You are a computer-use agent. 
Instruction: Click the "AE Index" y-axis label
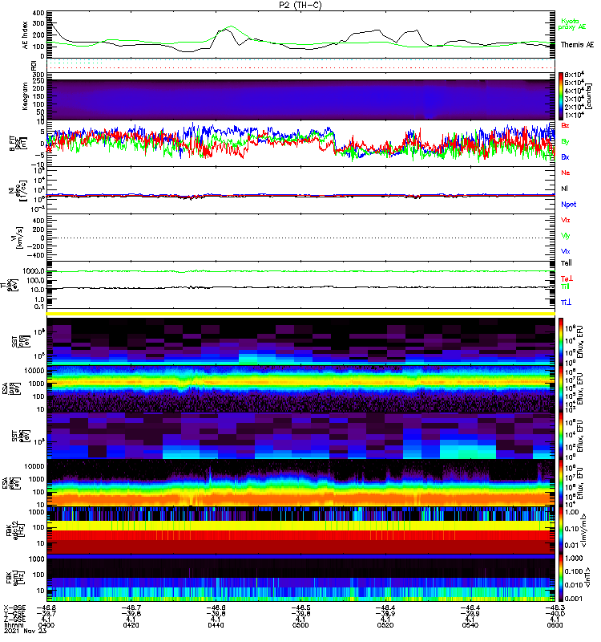[x=26, y=35]
